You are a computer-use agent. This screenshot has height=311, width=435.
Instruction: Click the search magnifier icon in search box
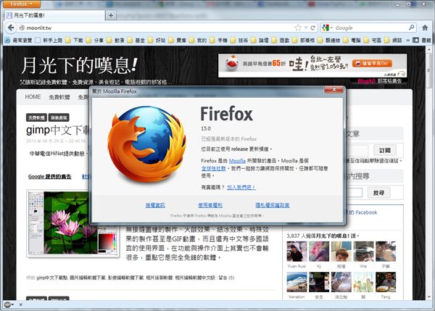(x=411, y=28)
